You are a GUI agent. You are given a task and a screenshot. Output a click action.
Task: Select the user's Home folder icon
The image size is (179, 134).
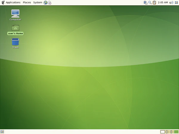(15, 27)
